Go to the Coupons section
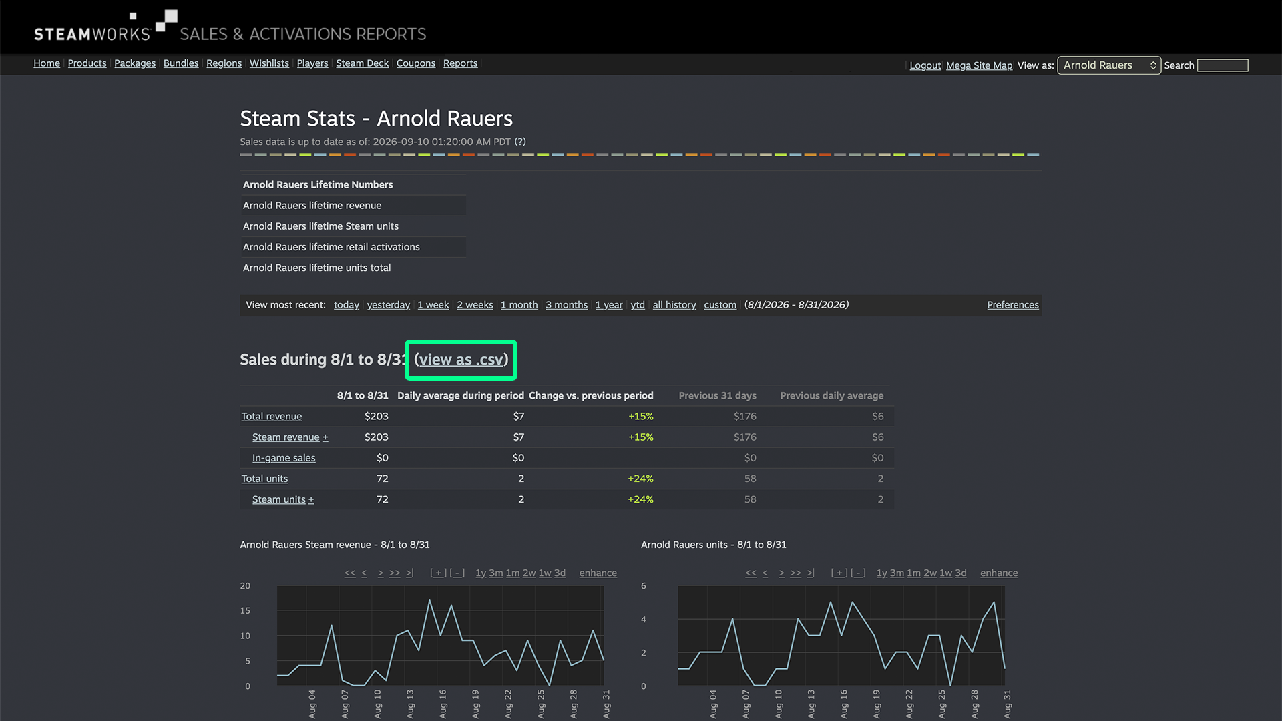The image size is (1282, 721). [x=416, y=63]
